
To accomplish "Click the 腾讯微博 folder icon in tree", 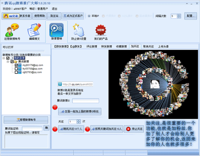I will click(16, 62).
